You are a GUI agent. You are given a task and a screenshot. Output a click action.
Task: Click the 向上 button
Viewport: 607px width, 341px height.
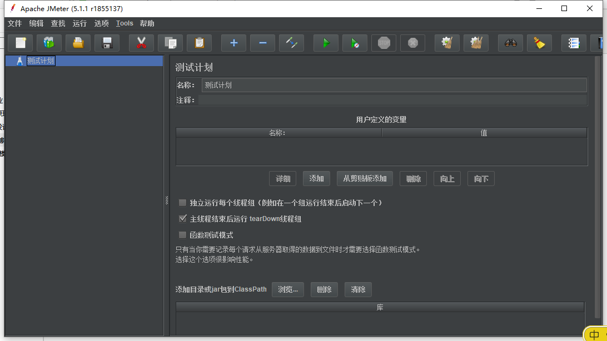(x=447, y=179)
